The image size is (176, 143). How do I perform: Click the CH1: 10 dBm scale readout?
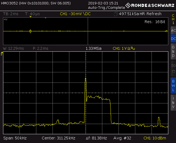point(155,138)
